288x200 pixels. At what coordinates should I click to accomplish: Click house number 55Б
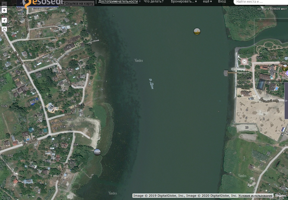(x=76, y=95)
